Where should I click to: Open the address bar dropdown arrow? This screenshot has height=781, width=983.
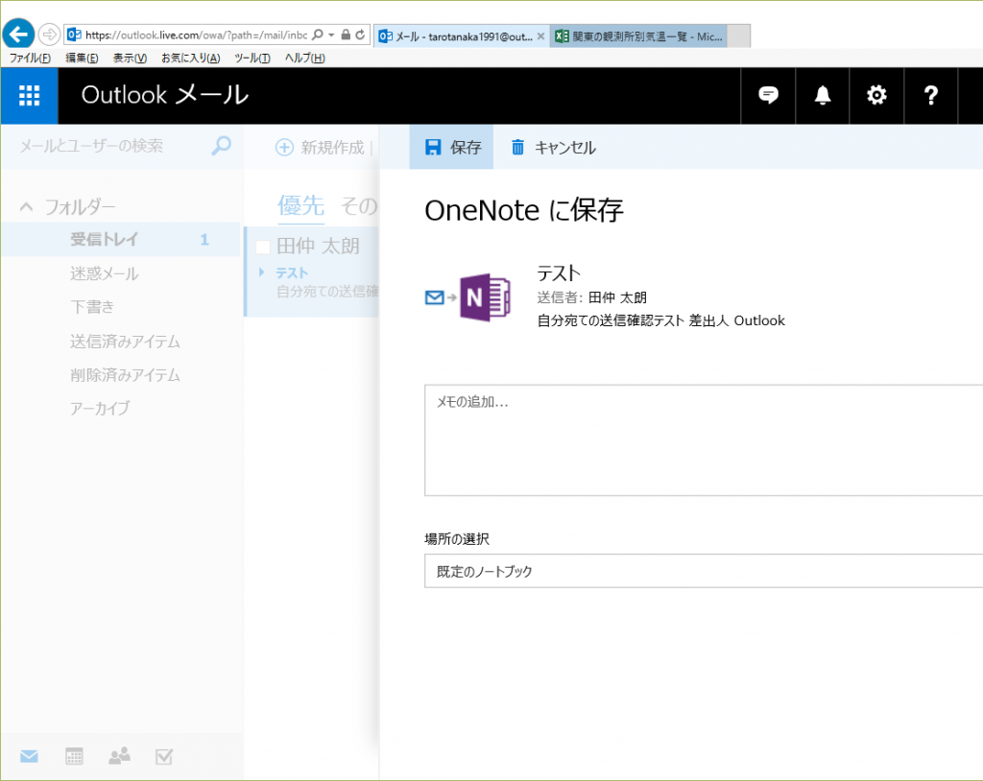tap(331, 35)
